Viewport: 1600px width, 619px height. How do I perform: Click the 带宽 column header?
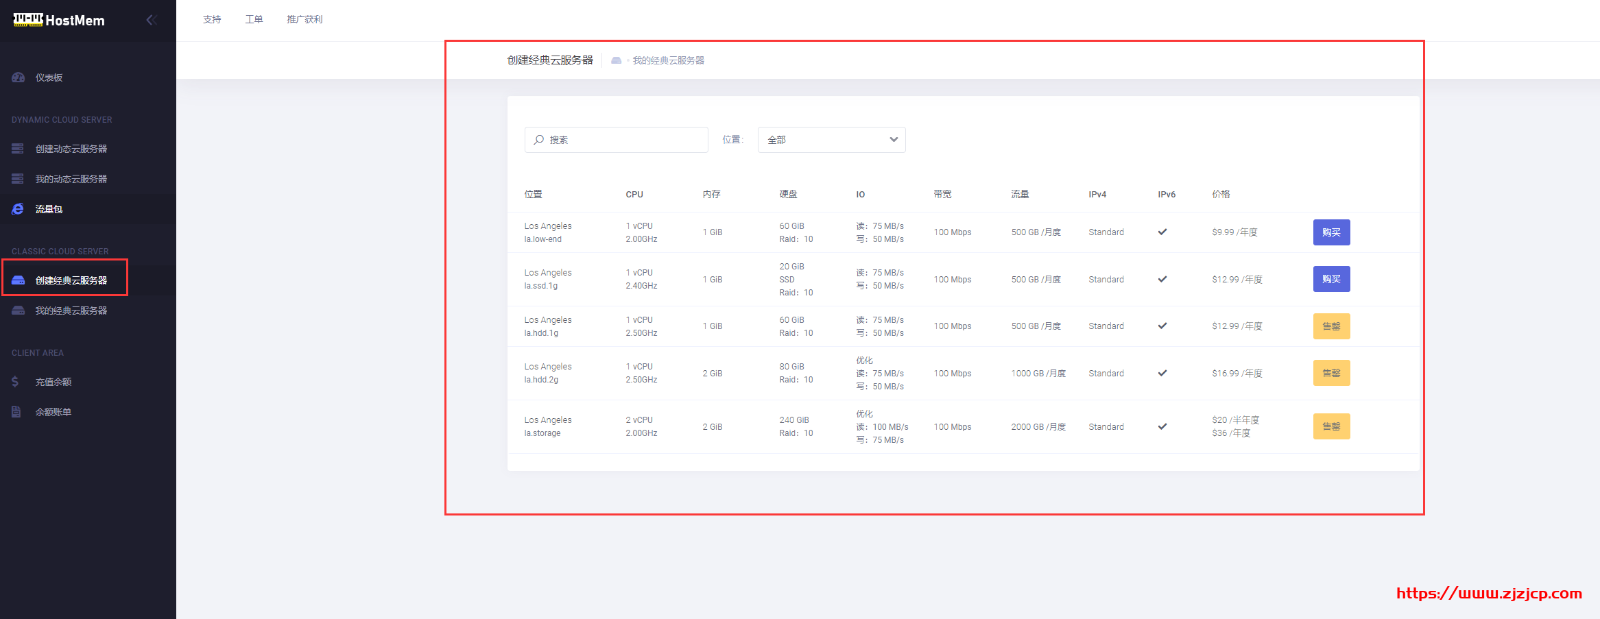pos(943,194)
